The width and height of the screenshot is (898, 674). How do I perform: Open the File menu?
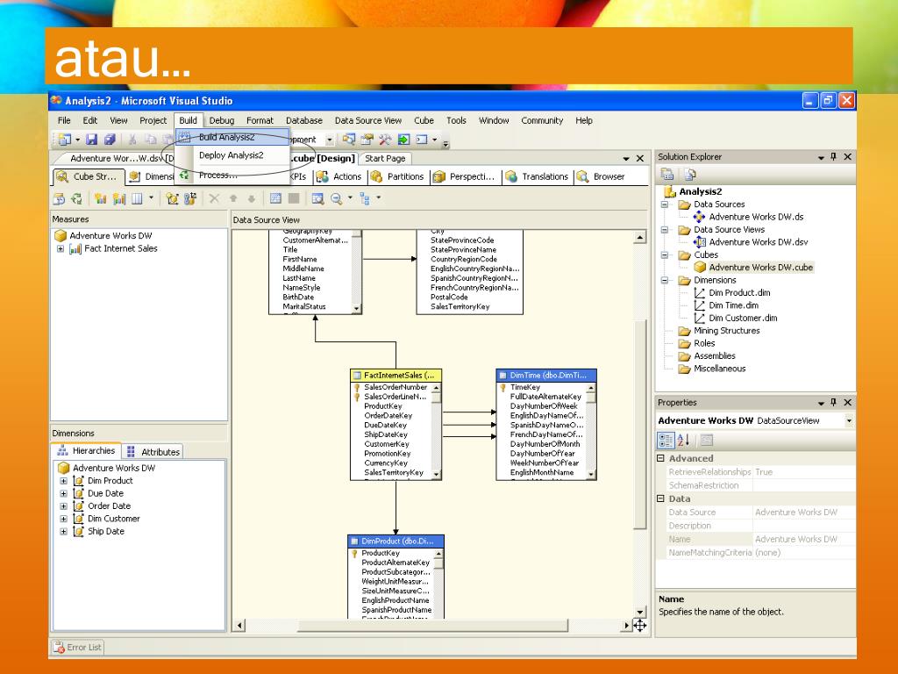(x=64, y=120)
